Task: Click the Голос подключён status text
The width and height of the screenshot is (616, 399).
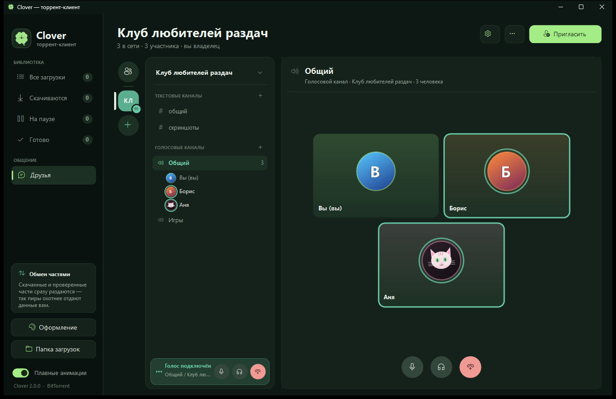Action: point(188,366)
